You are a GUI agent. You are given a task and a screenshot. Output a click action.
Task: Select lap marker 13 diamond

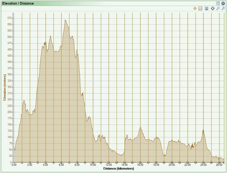(x=117, y=162)
